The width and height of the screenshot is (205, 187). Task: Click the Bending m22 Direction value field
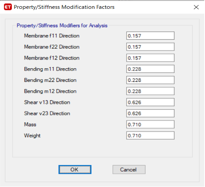click(150, 80)
